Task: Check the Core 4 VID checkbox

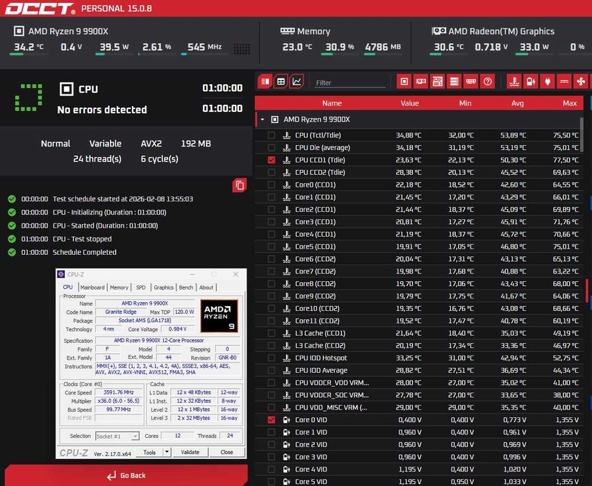Action: 271,469
